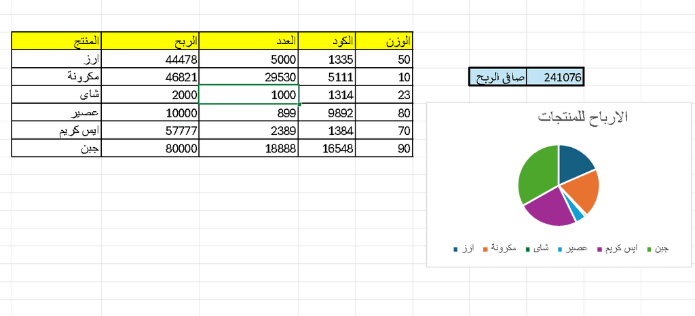Click the product cell عصير in the table
Image resolution: width=695 pixels, height=316 pixels.
56,113
